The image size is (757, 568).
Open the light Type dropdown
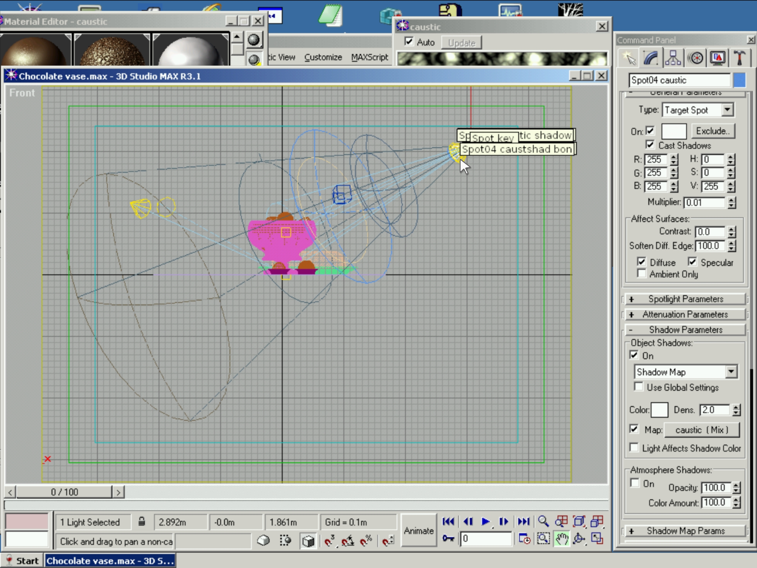727,110
